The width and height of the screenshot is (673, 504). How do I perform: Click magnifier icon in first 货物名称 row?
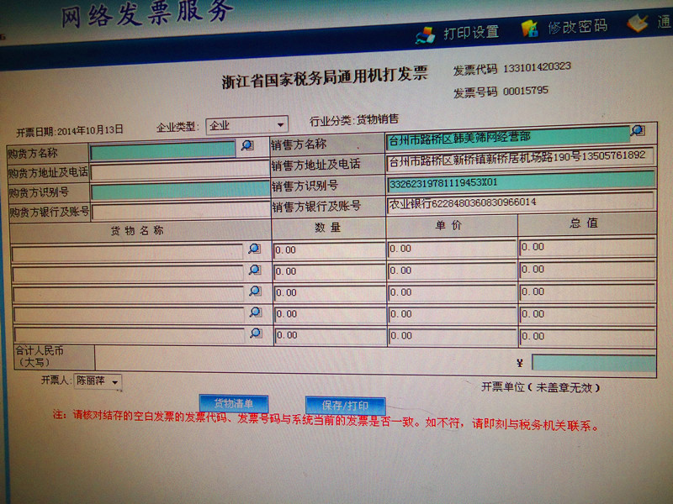pyautogui.click(x=254, y=249)
